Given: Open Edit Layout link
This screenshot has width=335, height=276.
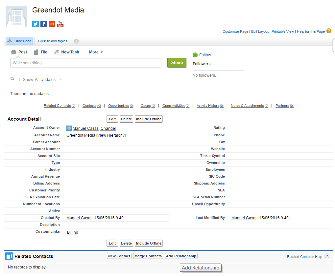Looking at the screenshot, I should [260, 31].
